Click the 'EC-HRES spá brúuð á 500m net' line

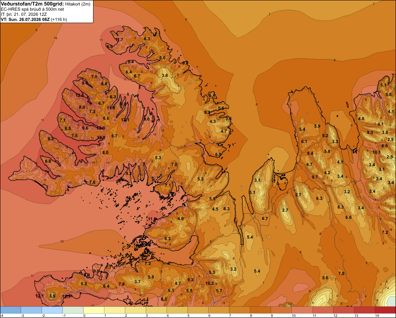point(32,9)
